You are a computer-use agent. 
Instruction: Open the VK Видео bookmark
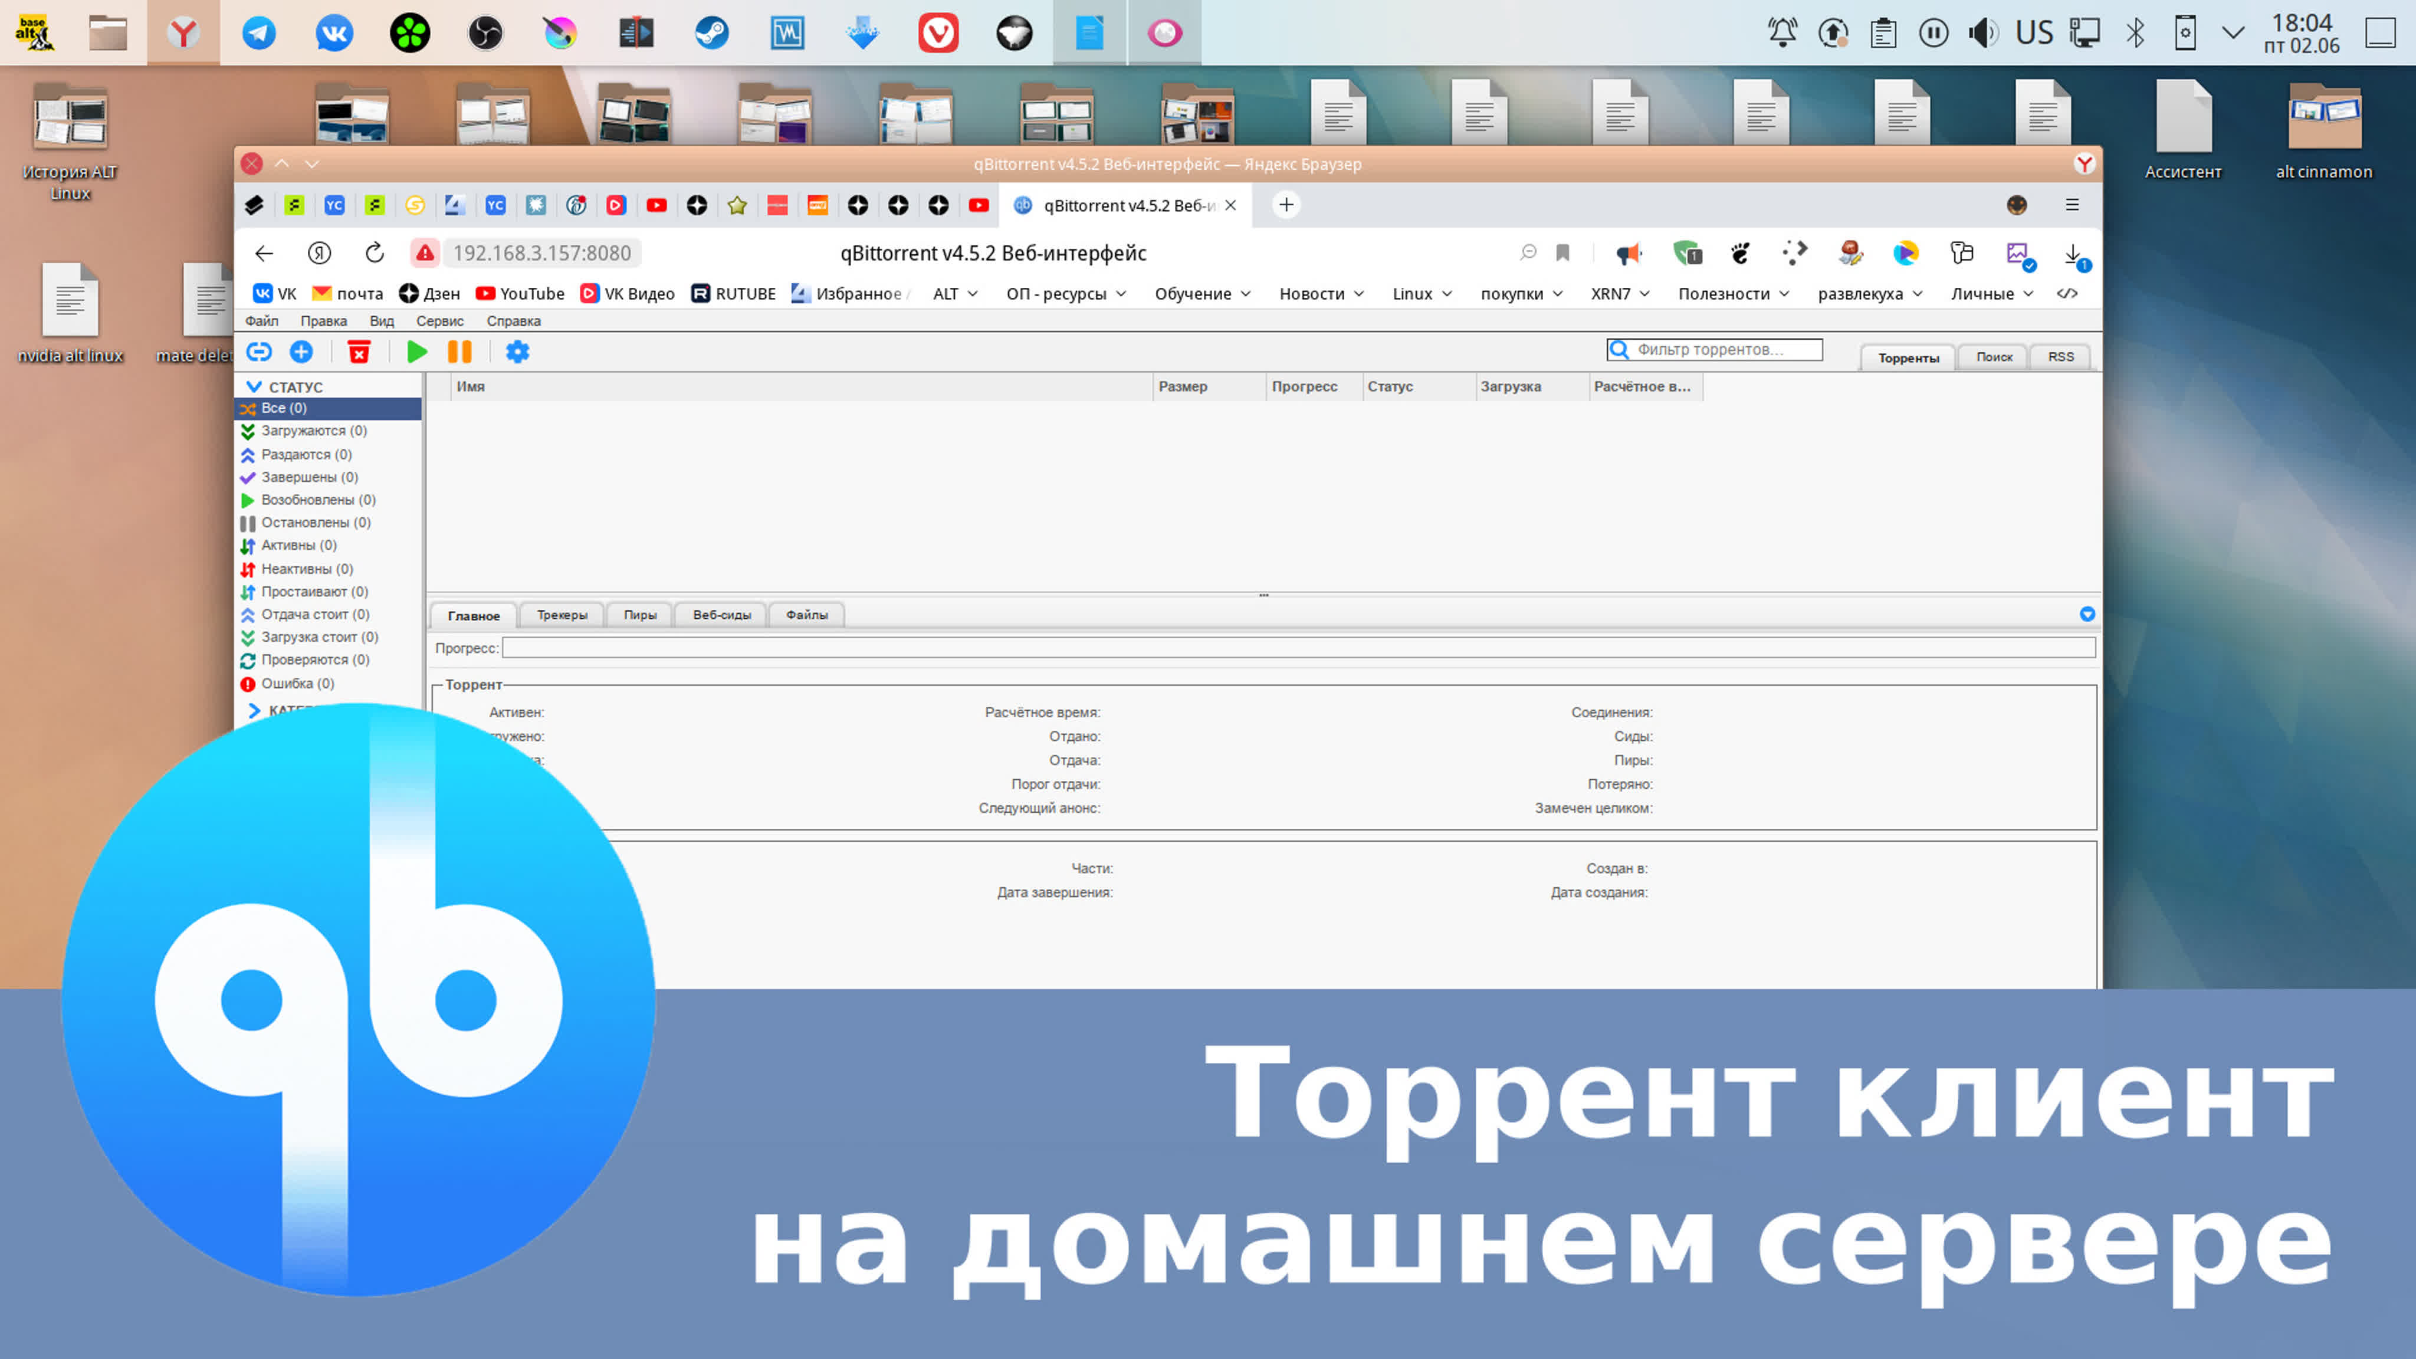(628, 294)
